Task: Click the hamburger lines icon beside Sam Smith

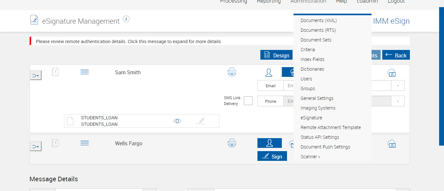Action: coord(85,72)
